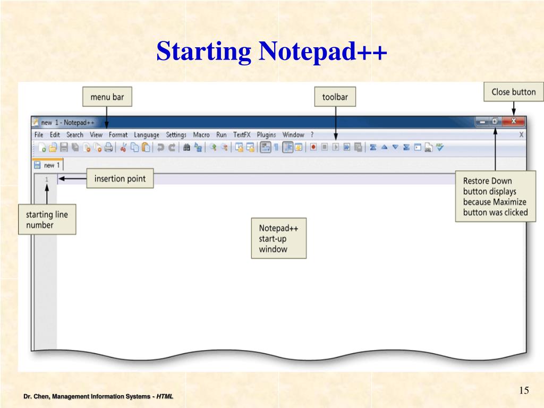Open the User Defined Language dialog icon
544x408 pixels.
(299, 148)
